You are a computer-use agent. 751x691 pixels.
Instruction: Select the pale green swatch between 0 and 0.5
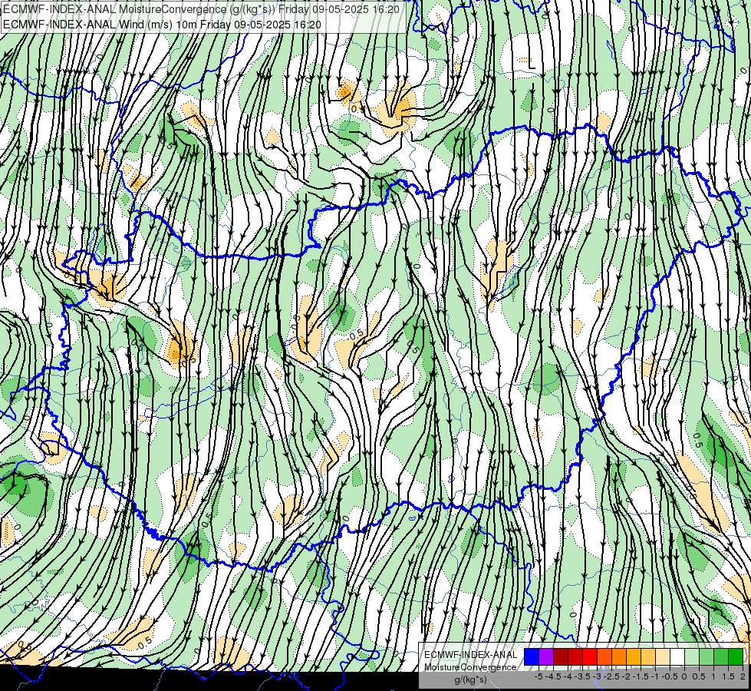(693, 657)
